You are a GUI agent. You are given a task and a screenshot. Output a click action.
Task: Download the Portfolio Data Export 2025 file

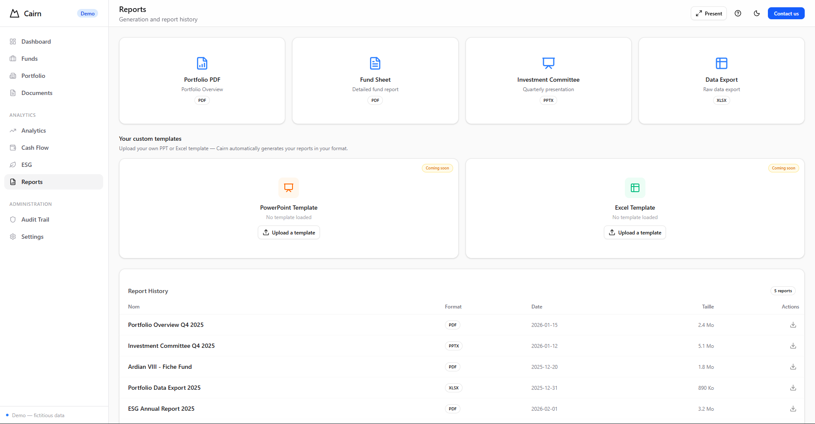point(793,388)
